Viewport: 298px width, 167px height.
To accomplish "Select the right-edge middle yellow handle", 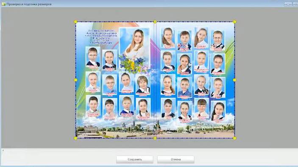I will point(234,80).
